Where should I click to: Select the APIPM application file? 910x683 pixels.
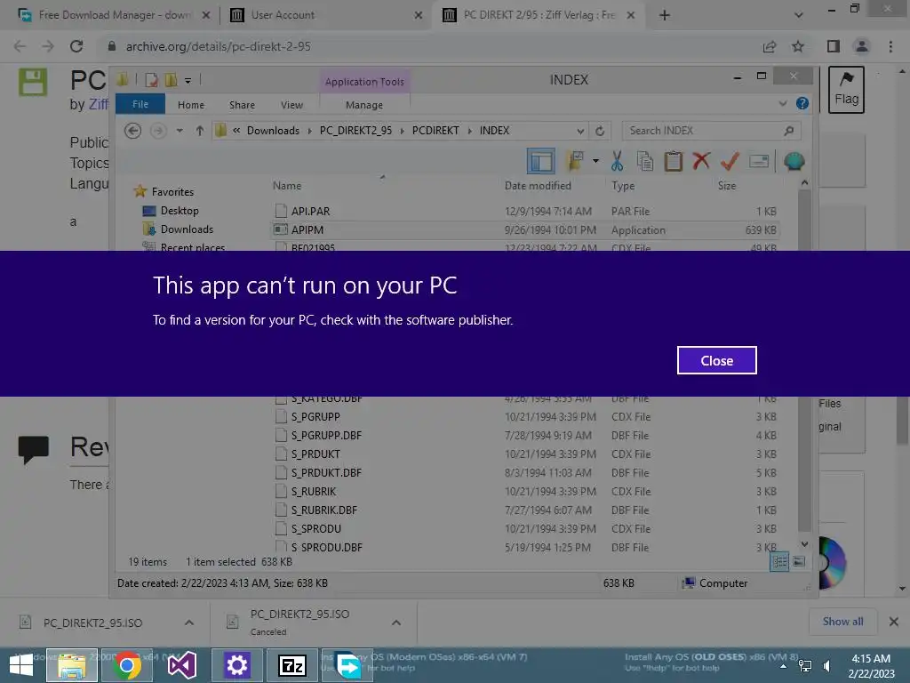pyautogui.click(x=525, y=229)
